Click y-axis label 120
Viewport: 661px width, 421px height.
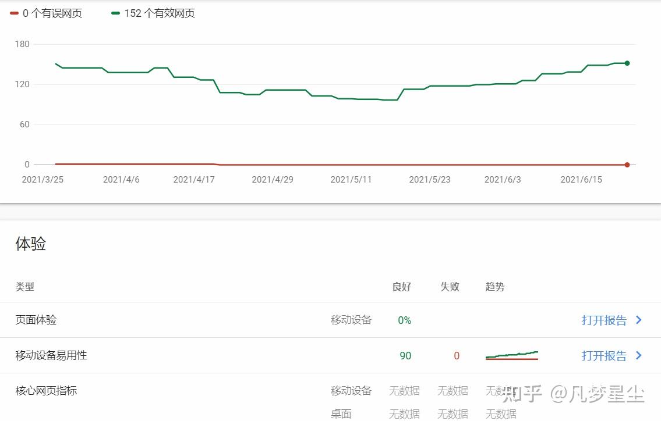(22, 84)
